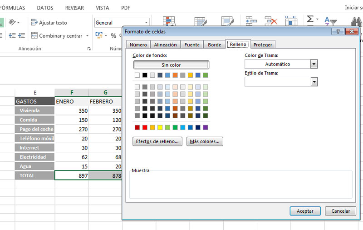363x230 pixels.
Task: Open conditional formatting icon
Action: tap(169, 21)
